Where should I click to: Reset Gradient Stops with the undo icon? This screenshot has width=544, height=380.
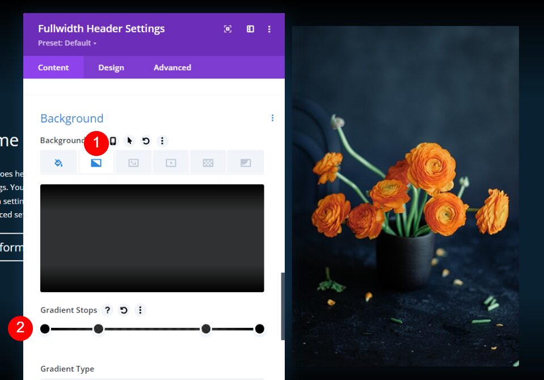[x=124, y=310]
